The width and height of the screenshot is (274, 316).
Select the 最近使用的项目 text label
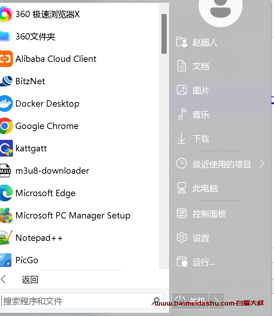coord(222,164)
